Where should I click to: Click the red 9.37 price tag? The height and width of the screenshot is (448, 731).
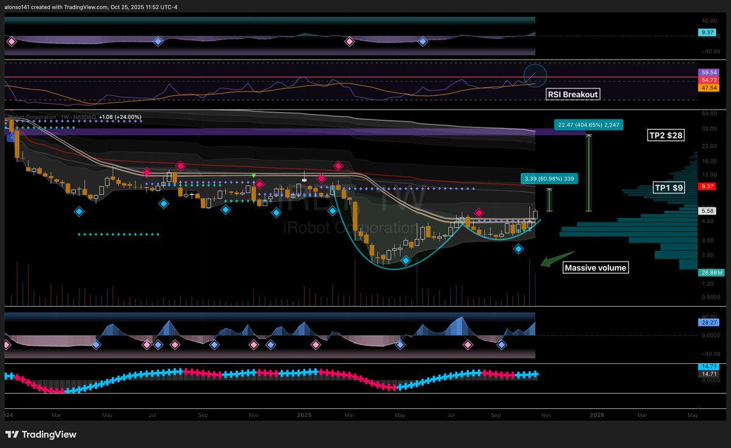[707, 187]
